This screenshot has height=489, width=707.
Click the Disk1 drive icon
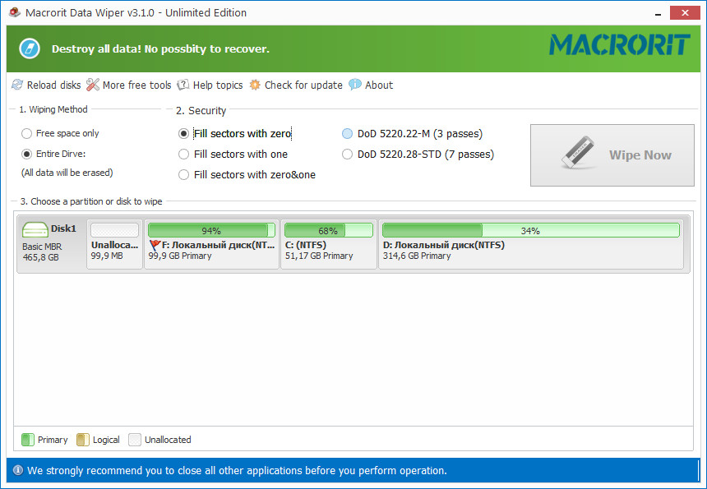[x=35, y=230]
